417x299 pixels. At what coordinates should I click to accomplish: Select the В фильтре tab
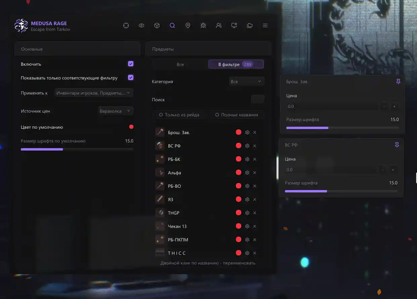click(x=236, y=64)
